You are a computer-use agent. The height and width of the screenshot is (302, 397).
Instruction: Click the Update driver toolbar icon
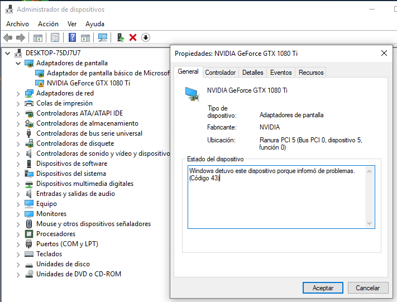point(120,38)
